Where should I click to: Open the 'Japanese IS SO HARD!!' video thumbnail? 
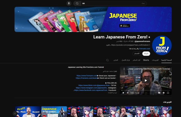[x=54, y=111]
